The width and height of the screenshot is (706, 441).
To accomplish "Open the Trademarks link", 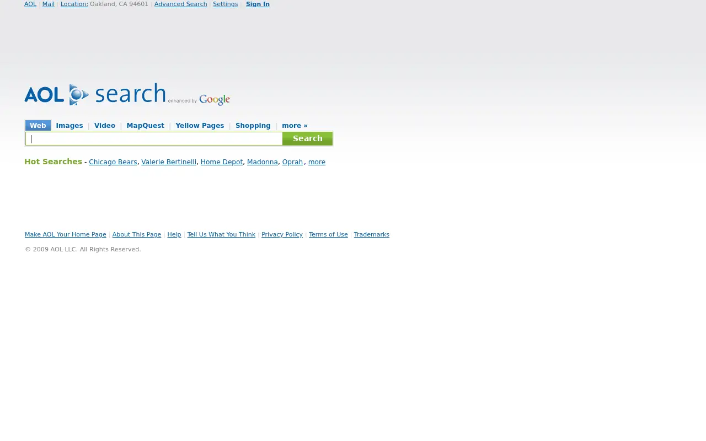I will (372, 235).
